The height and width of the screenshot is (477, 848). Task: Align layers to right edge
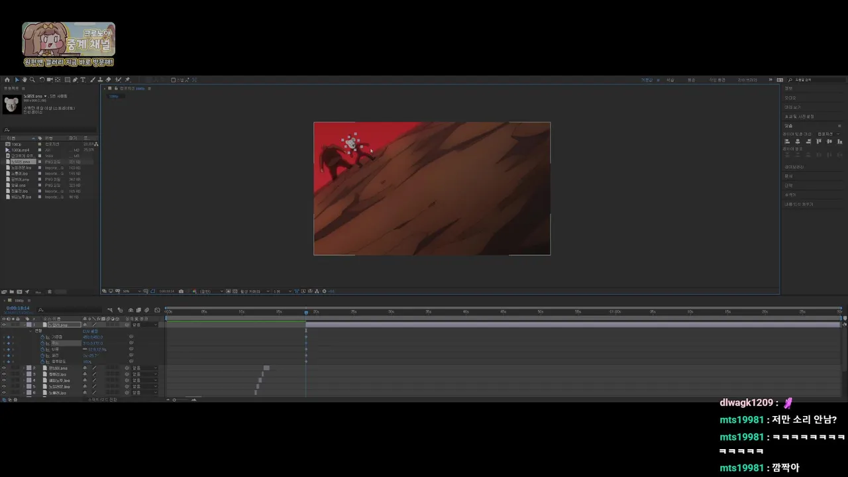tap(808, 141)
